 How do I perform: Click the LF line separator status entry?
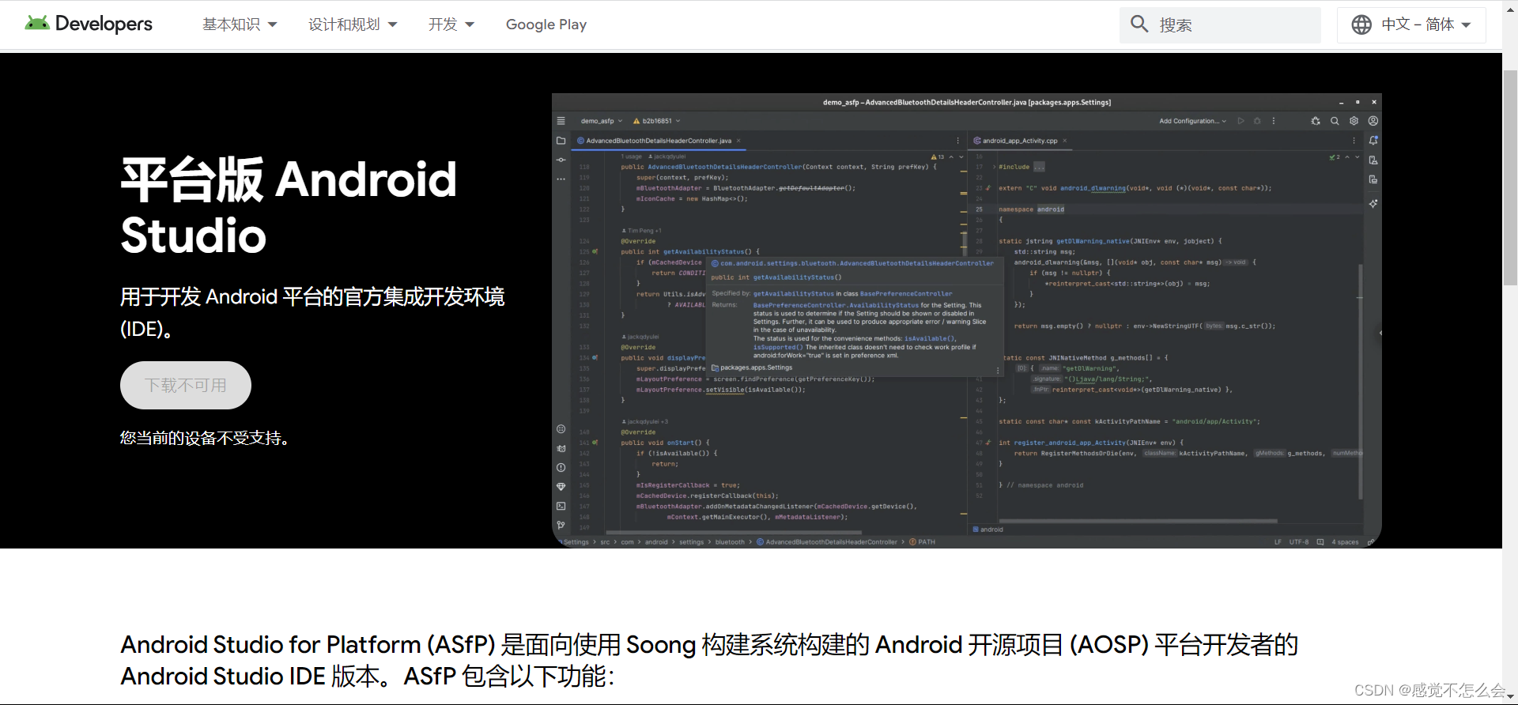click(x=1278, y=542)
